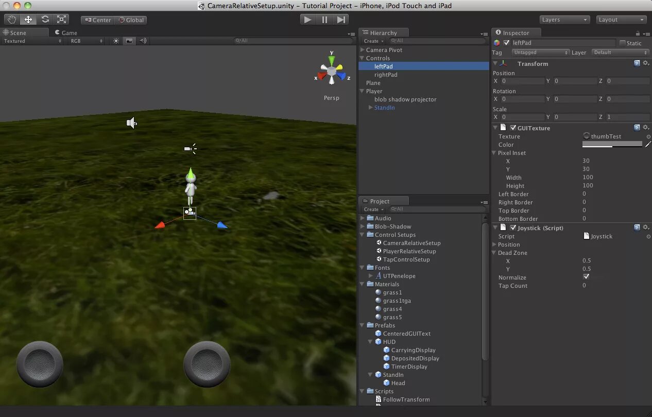Collapse the Transform component foldout
The width and height of the screenshot is (652, 417).
[495, 63]
